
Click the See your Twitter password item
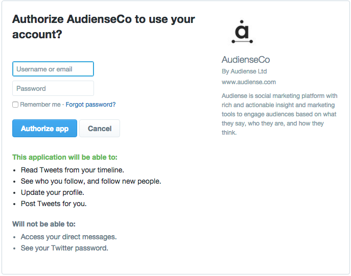point(64,248)
